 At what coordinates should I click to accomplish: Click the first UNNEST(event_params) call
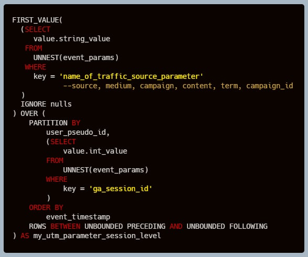[76, 57]
